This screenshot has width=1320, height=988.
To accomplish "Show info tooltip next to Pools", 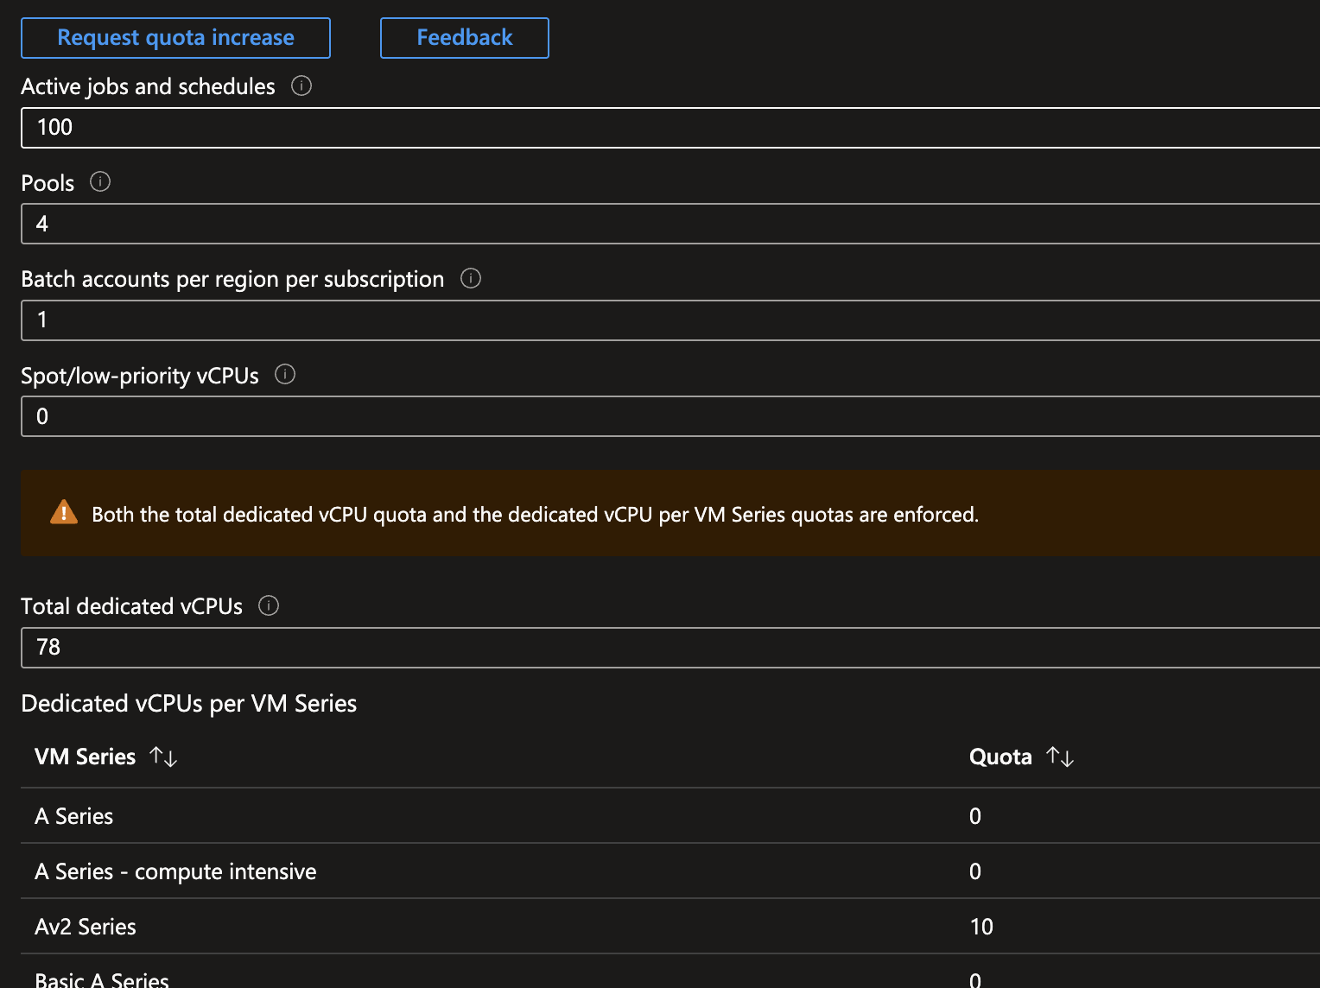I will 100,181.
